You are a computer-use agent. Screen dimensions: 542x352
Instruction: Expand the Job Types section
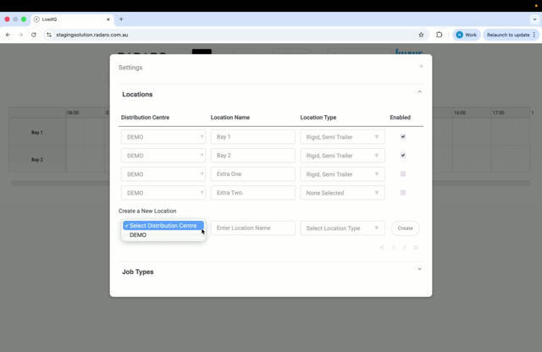tap(419, 269)
